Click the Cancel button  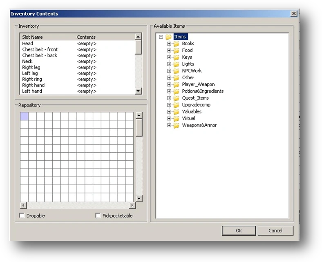(275, 231)
